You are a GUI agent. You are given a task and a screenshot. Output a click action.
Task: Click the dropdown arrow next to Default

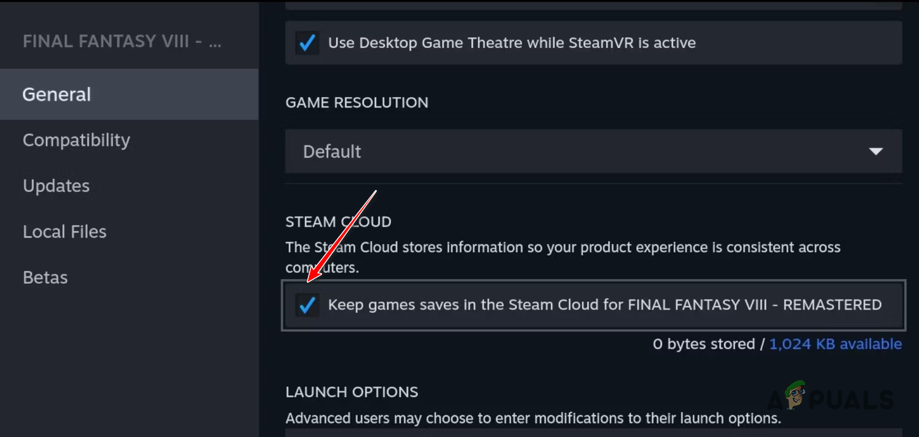click(x=875, y=151)
